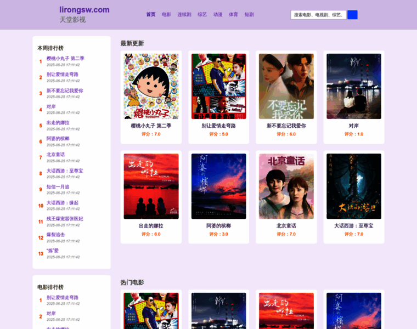
Task: Click the 出走的娜拉 poster in 最新更新
Action: 151,186
